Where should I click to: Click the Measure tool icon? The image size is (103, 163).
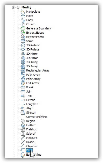tap(23, 138)
